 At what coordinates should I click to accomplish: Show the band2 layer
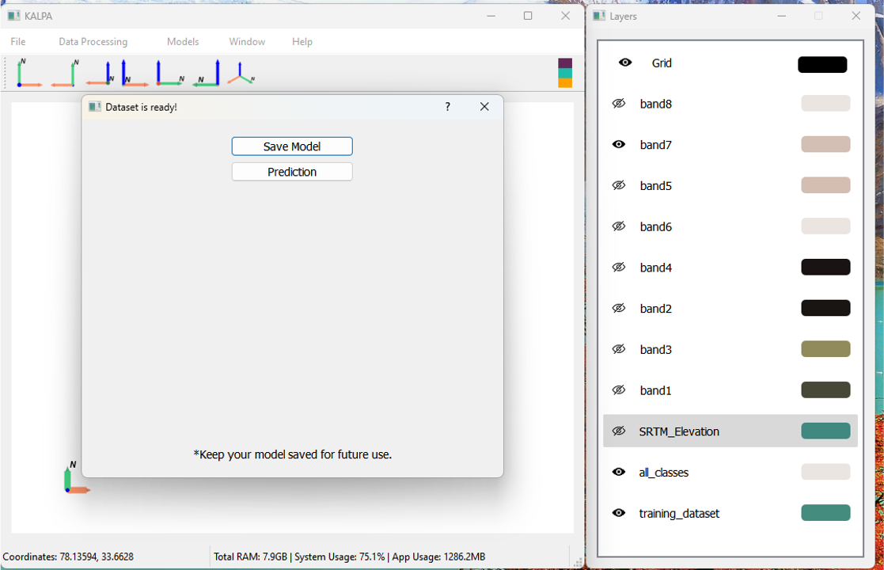click(x=618, y=309)
